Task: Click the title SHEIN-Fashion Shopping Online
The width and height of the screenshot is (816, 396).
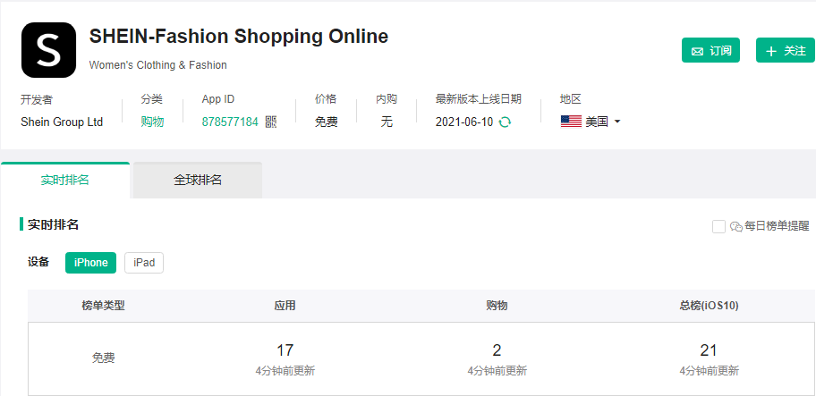Action: click(x=239, y=37)
